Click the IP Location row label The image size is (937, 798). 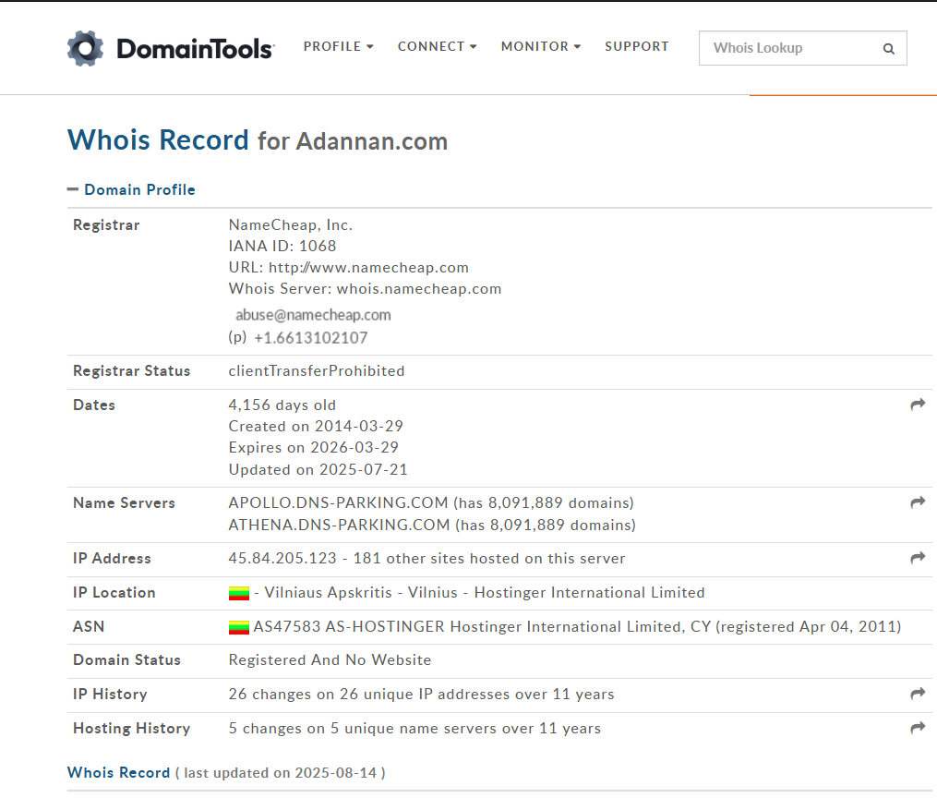coord(114,592)
